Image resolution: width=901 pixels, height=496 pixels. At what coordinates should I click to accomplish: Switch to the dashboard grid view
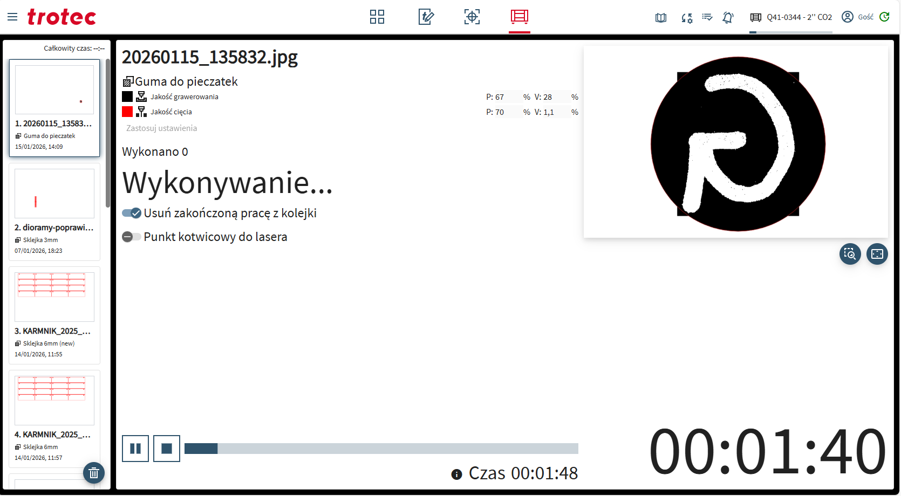coord(377,17)
